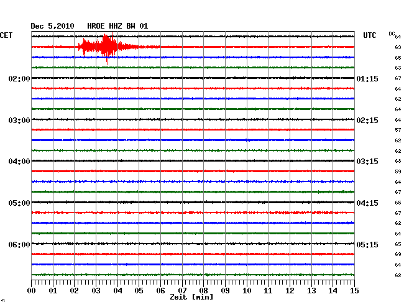
Task: Click the CET time label "05:00"
Action: click(x=19, y=203)
